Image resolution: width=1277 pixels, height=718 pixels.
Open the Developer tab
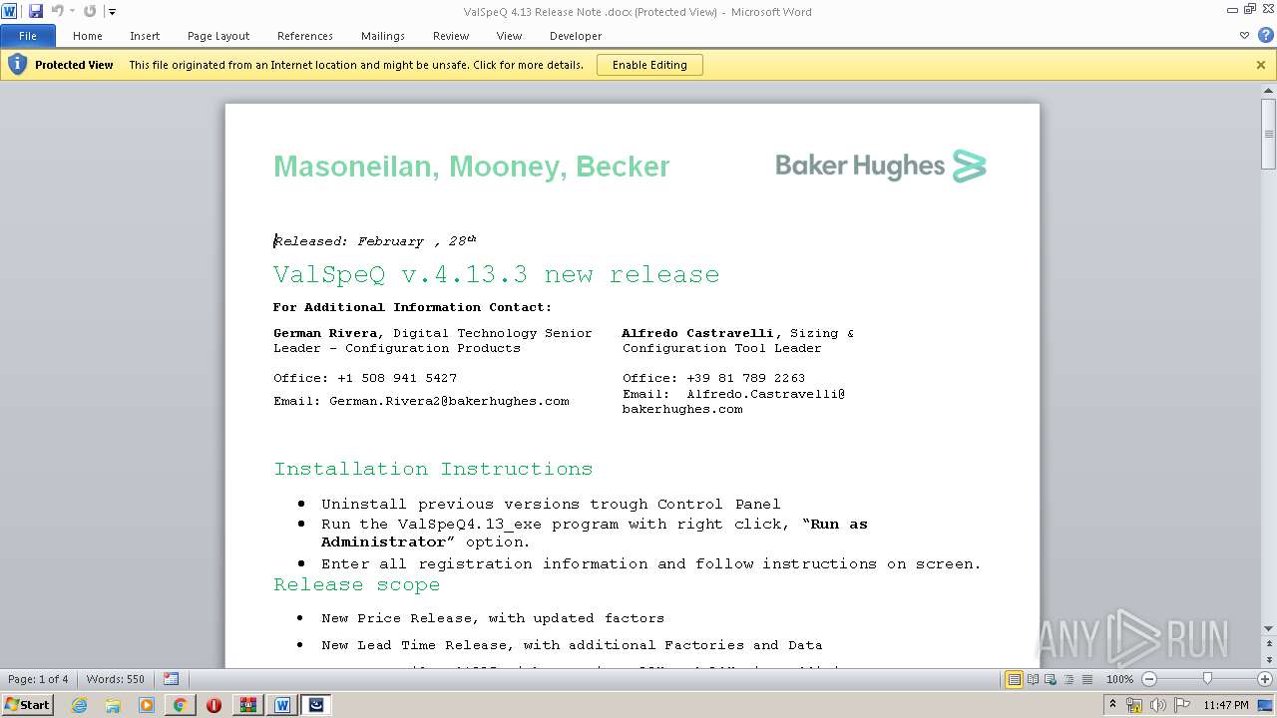pyautogui.click(x=576, y=36)
